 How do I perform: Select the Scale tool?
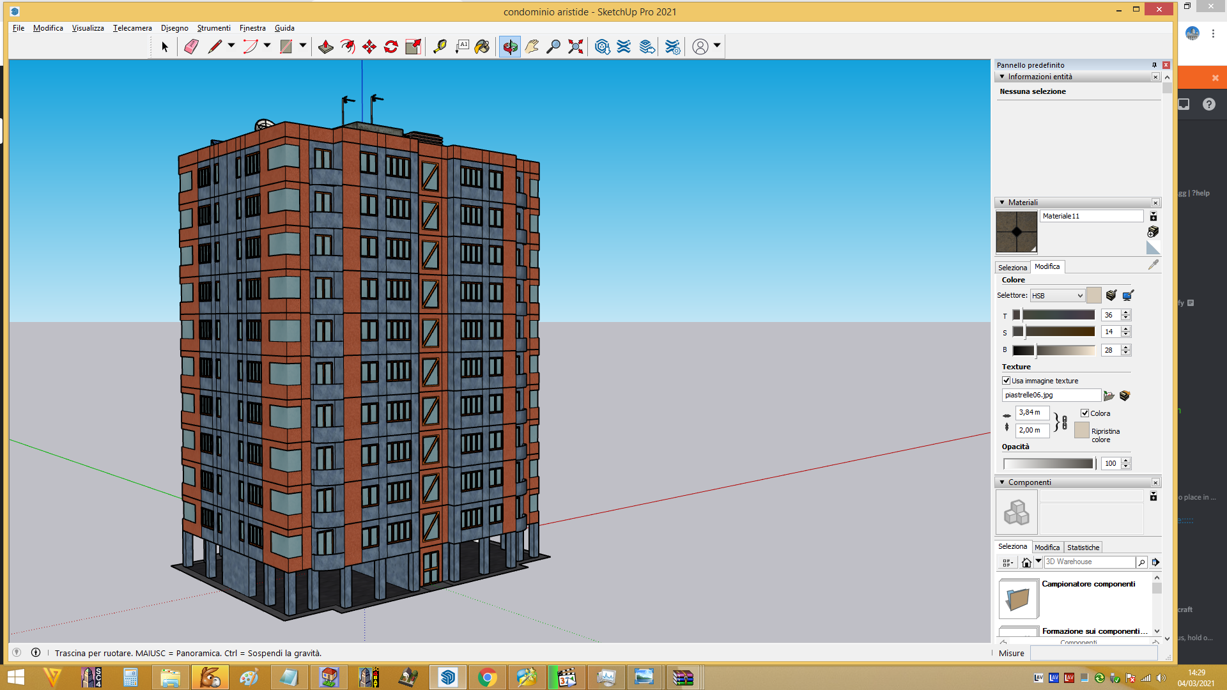click(x=413, y=47)
